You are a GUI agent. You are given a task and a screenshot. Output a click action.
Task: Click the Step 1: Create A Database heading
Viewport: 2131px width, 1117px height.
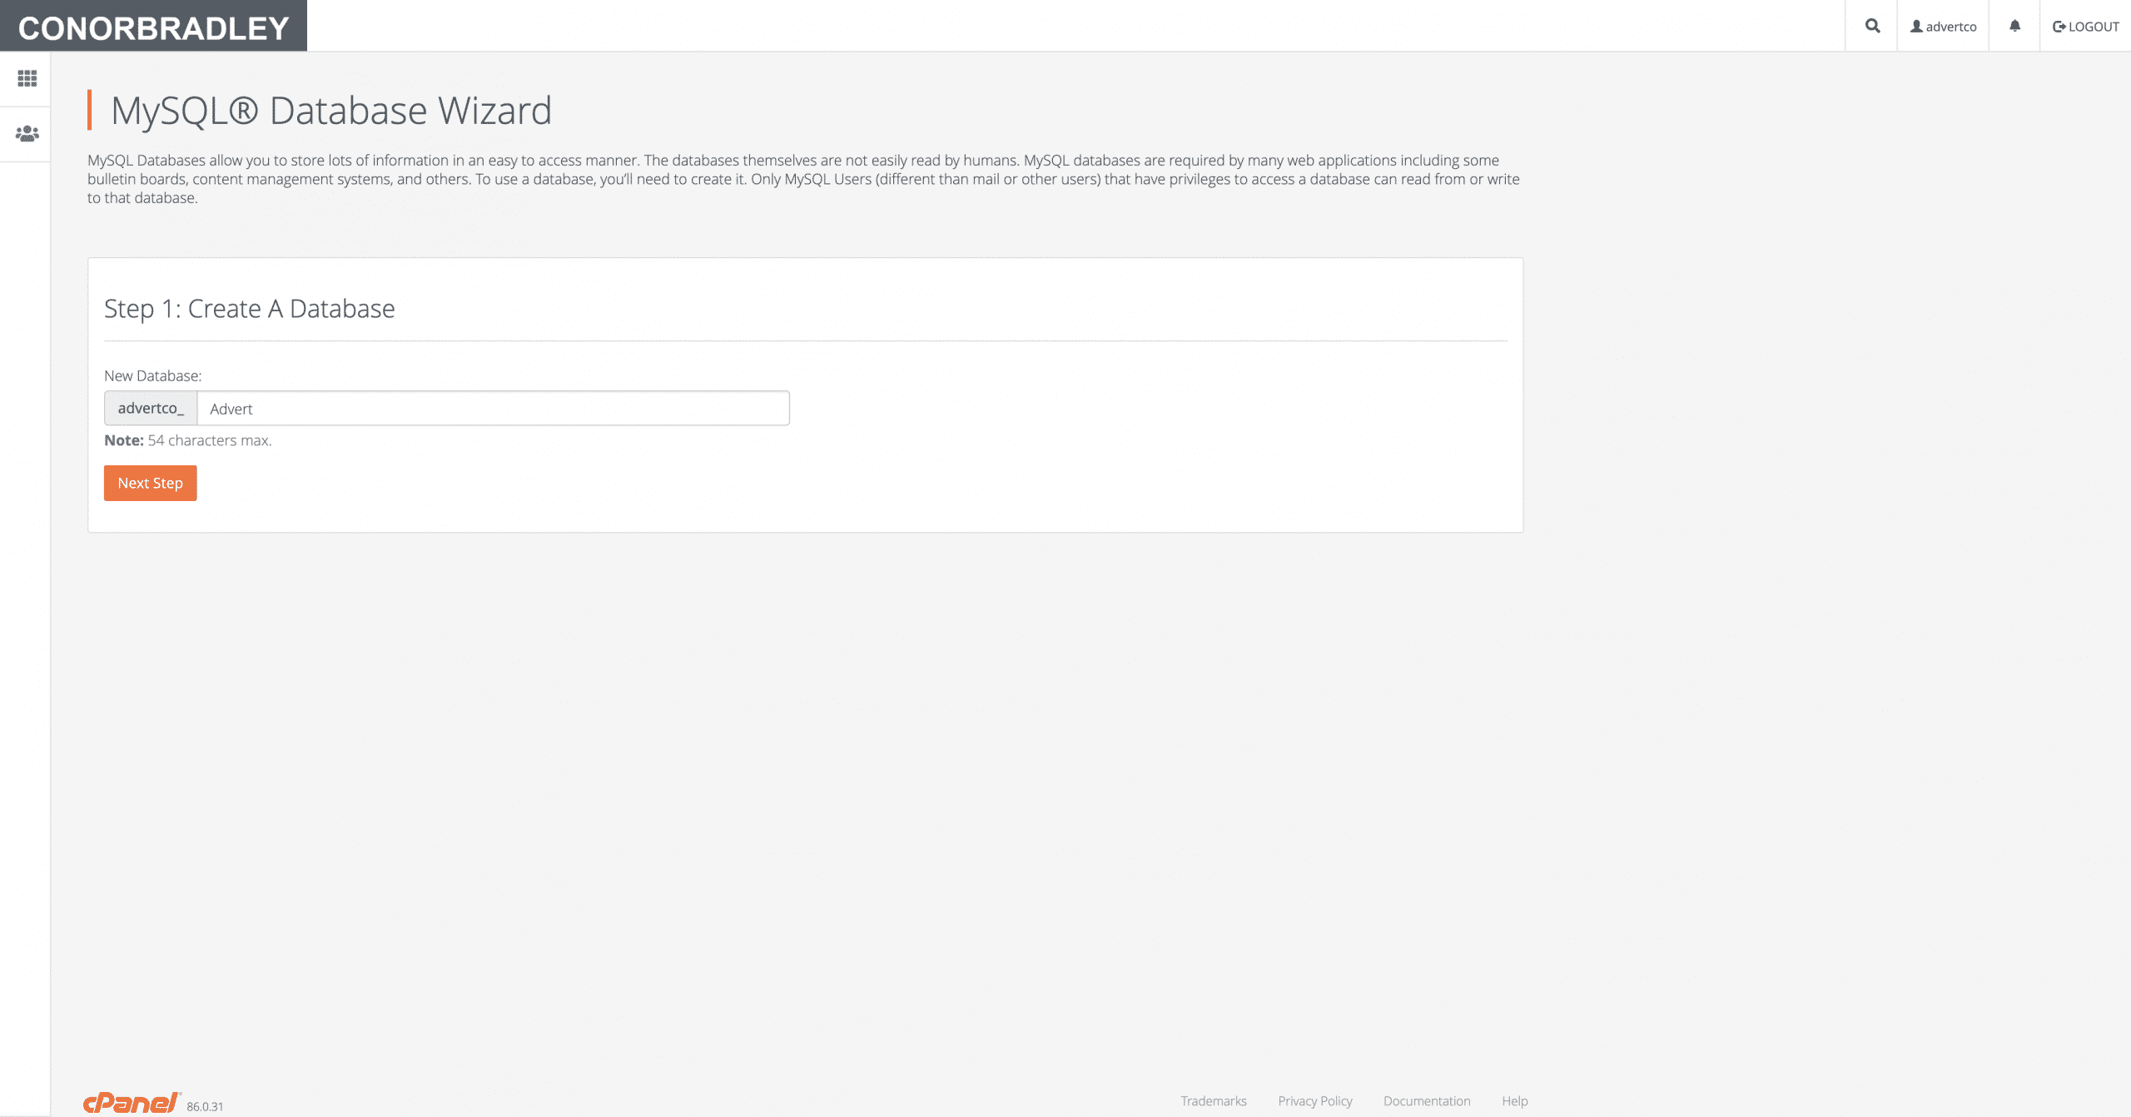click(249, 309)
